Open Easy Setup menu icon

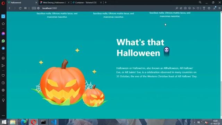click(x=220, y=8)
